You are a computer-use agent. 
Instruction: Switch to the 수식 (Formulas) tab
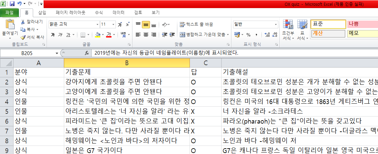click(99, 12)
